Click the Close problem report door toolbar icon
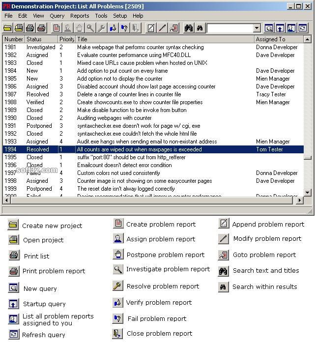The image size is (315, 344). click(136, 28)
